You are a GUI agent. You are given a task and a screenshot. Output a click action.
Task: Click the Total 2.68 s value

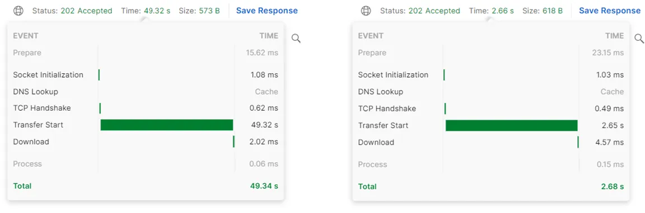[x=612, y=186]
